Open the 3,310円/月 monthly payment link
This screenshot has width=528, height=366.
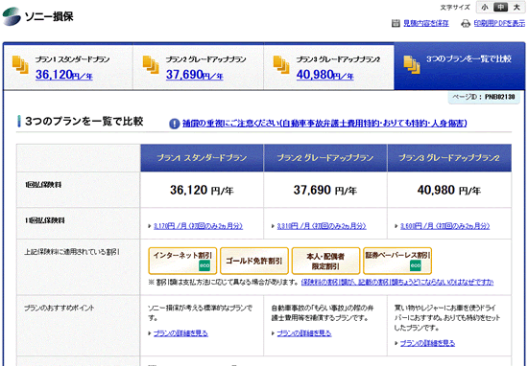pyautogui.click(x=322, y=226)
